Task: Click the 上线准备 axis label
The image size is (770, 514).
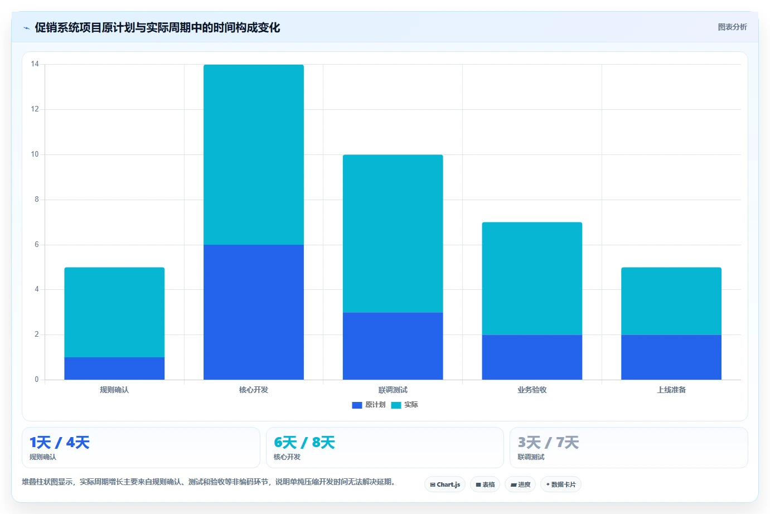Action: [671, 390]
